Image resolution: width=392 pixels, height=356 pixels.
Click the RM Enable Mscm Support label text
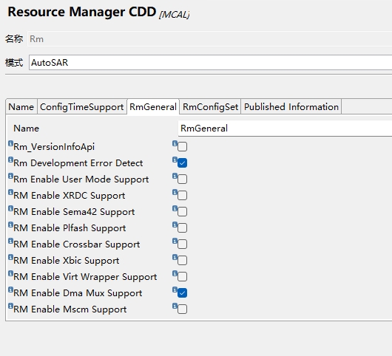pyautogui.click(x=70, y=309)
